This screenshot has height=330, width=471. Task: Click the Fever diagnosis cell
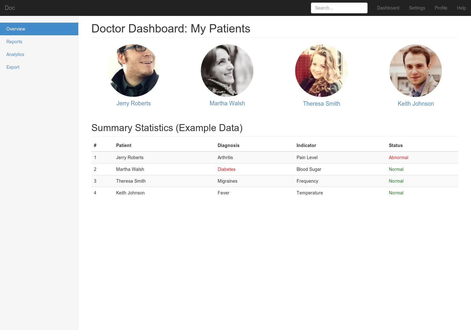(223, 193)
